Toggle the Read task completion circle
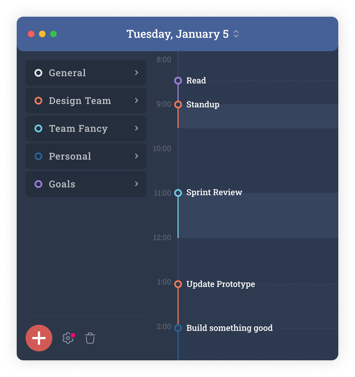Image resolution: width=355 pixels, height=377 pixels. pyautogui.click(x=178, y=81)
